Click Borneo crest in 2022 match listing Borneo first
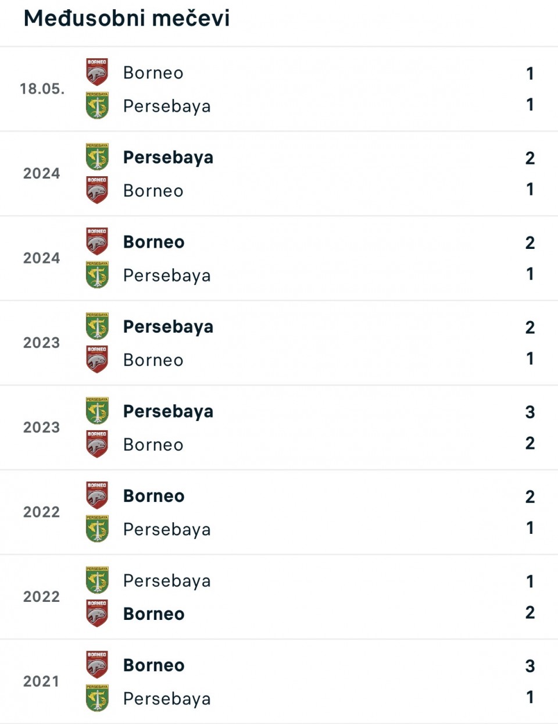 (97, 495)
